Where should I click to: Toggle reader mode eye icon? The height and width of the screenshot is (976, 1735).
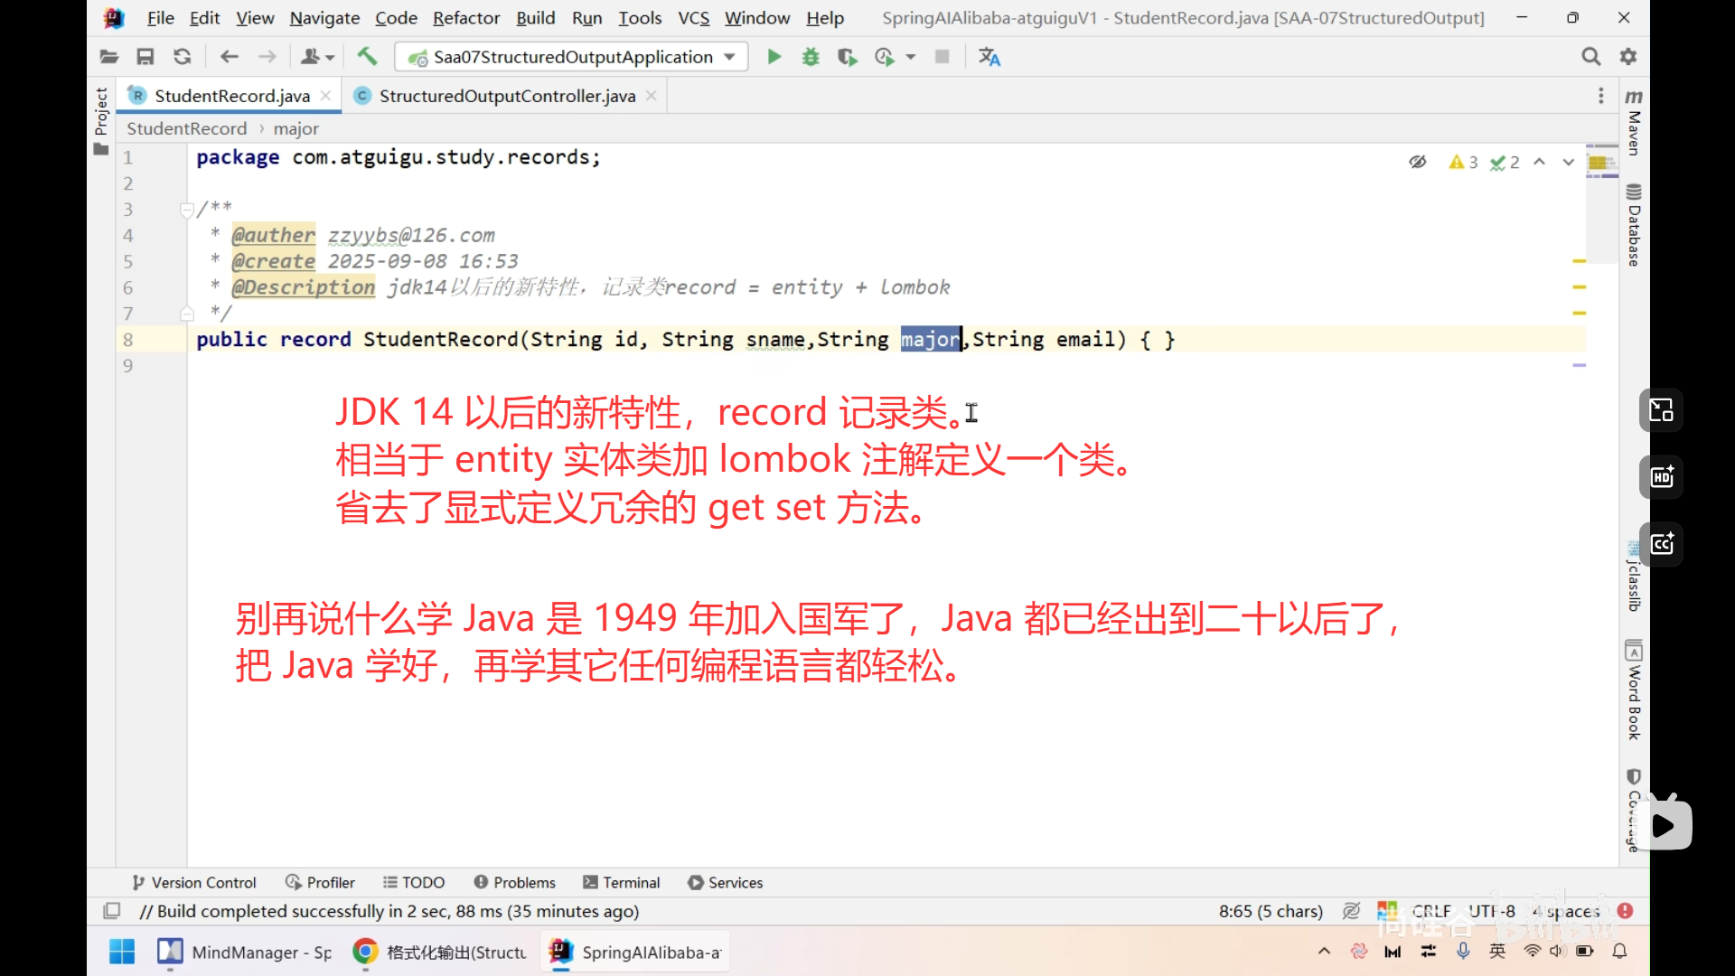(1417, 162)
